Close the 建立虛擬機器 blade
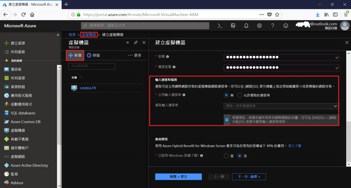The image size is (351, 188). [347, 43]
